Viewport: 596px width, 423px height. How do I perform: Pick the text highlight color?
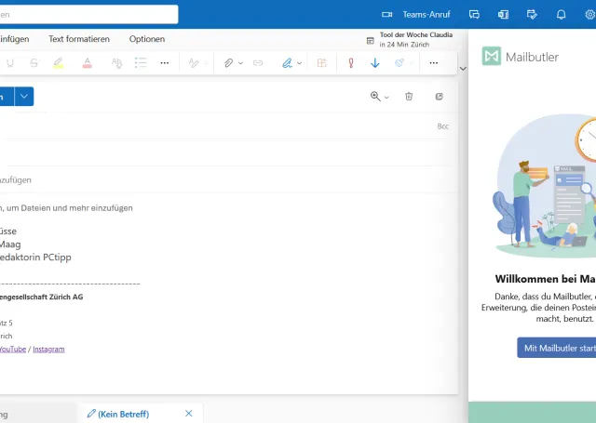58,63
